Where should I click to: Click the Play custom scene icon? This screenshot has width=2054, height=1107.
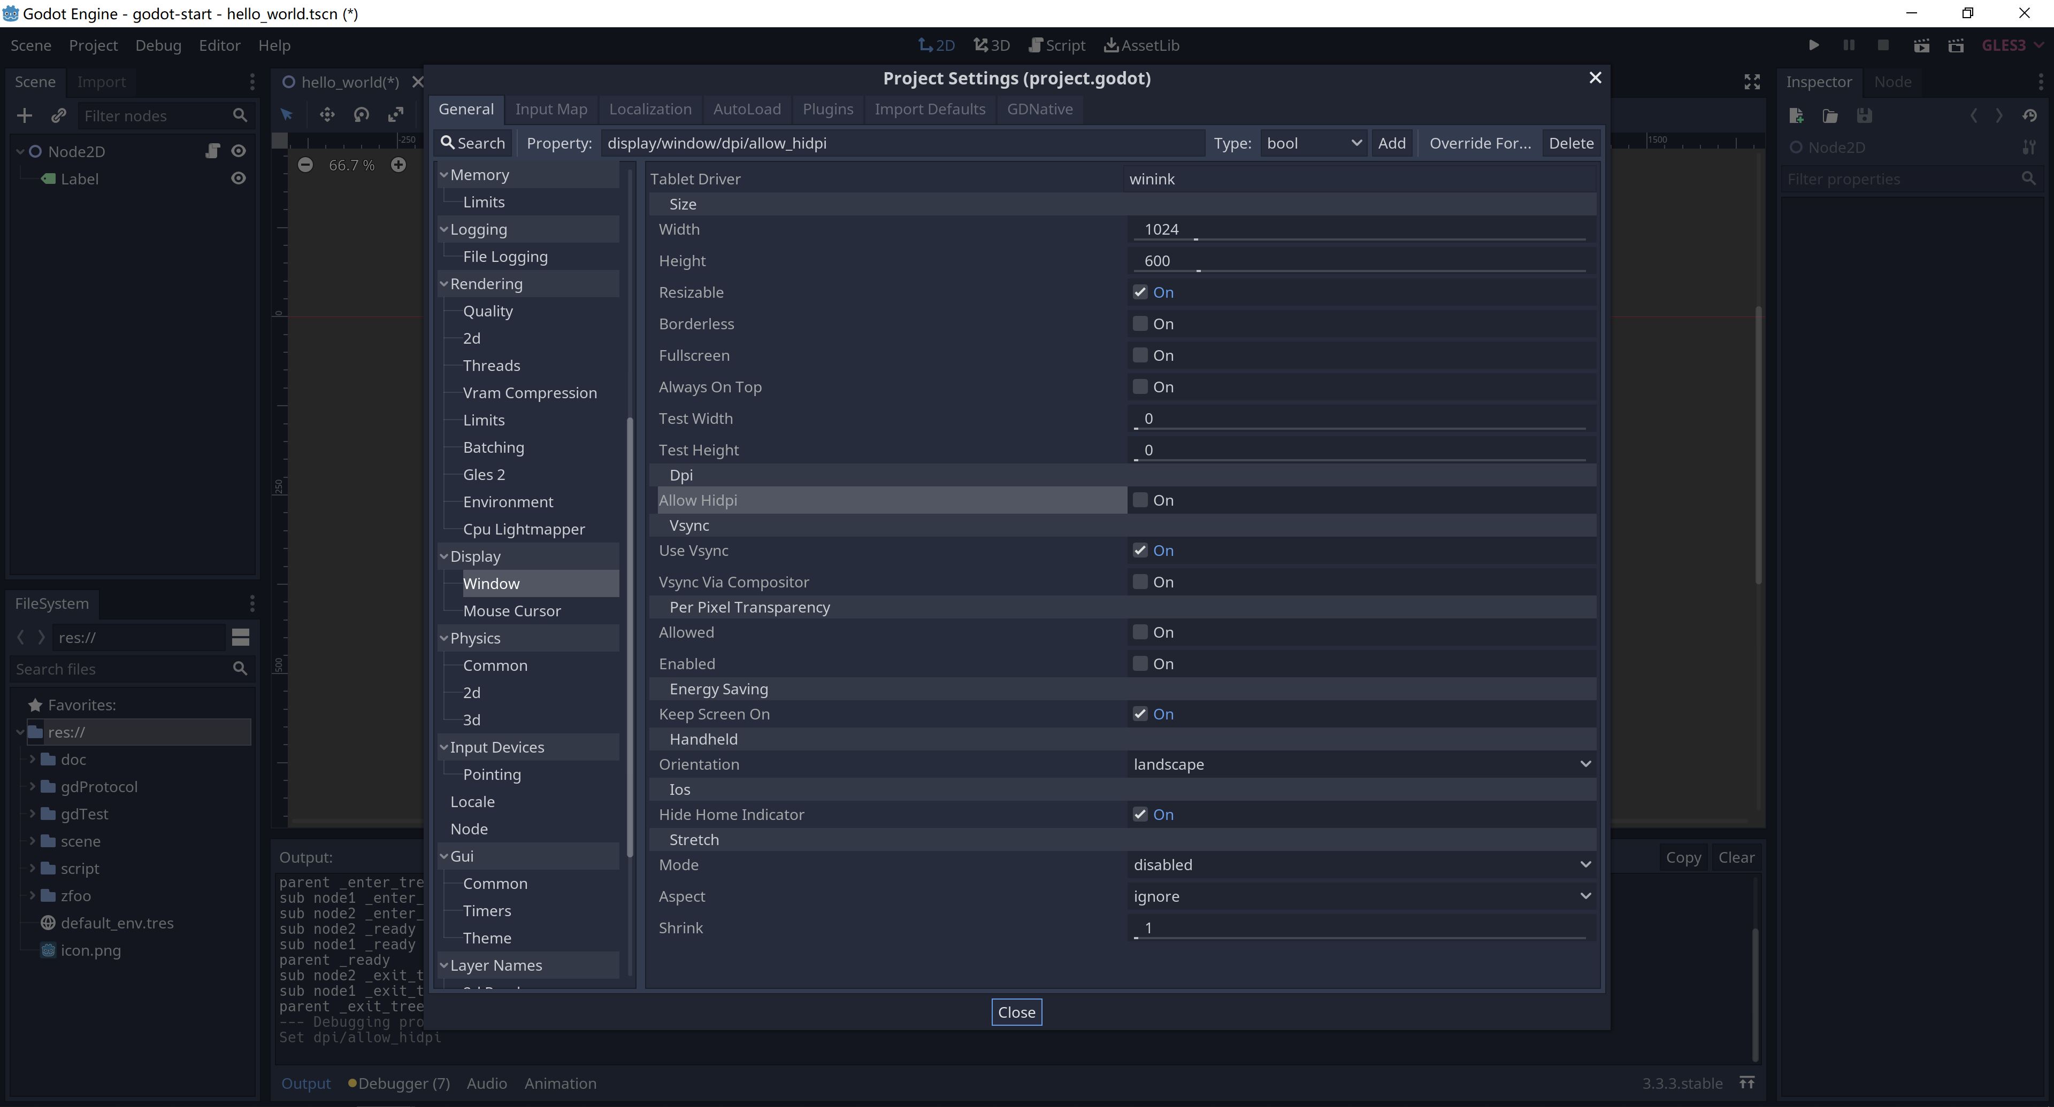1956,45
